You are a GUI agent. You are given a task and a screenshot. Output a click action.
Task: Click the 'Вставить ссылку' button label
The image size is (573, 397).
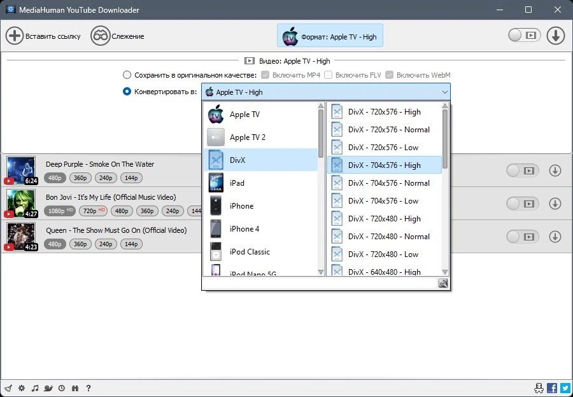(x=53, y=36)
